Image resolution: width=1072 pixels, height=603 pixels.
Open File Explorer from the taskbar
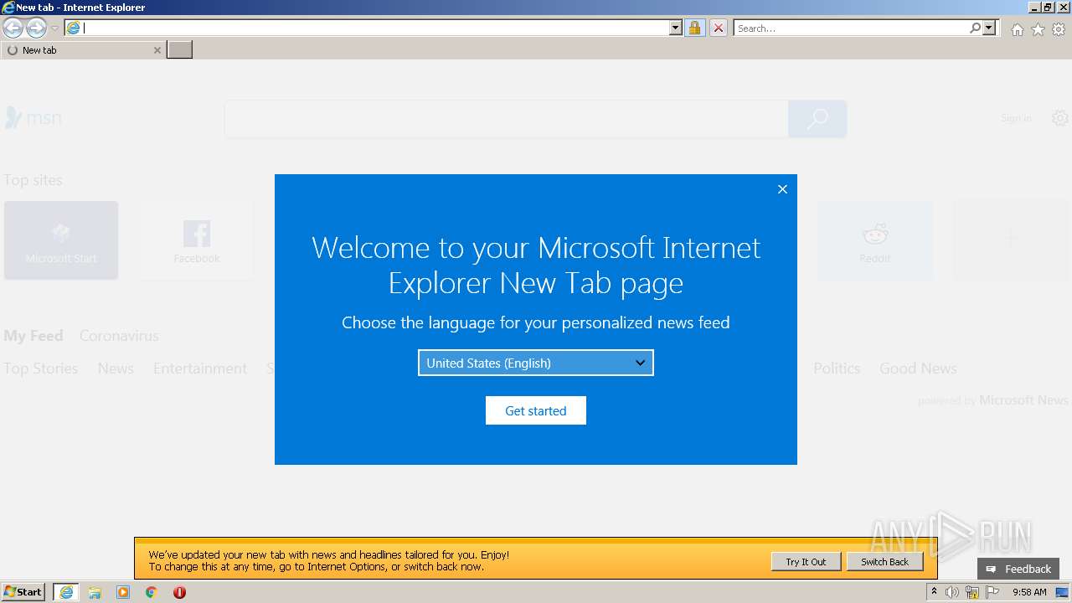click(x=95, y=592)
